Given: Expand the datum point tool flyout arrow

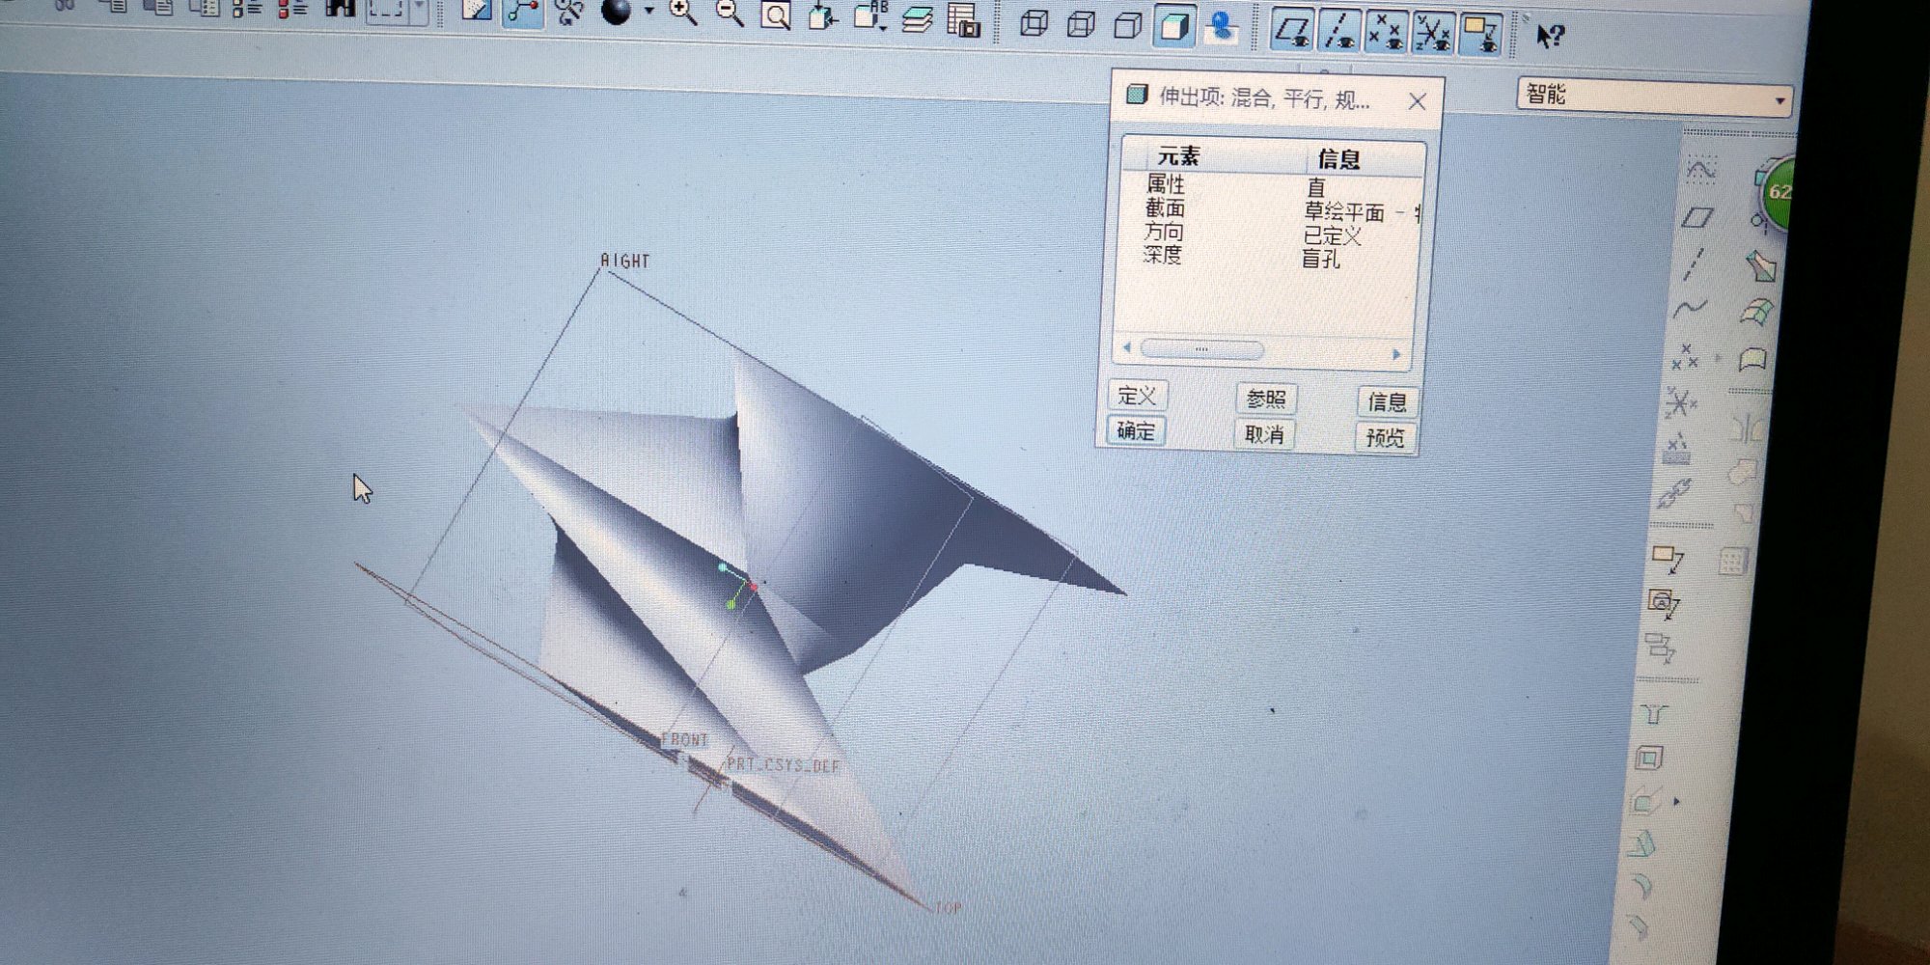Looking at the screenshot, I should click(1718, 358).
